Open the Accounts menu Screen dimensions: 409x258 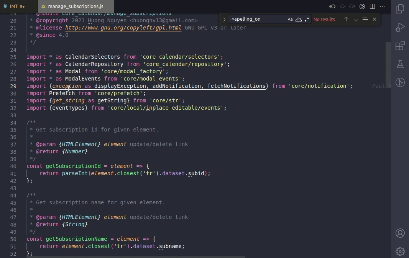400,233
